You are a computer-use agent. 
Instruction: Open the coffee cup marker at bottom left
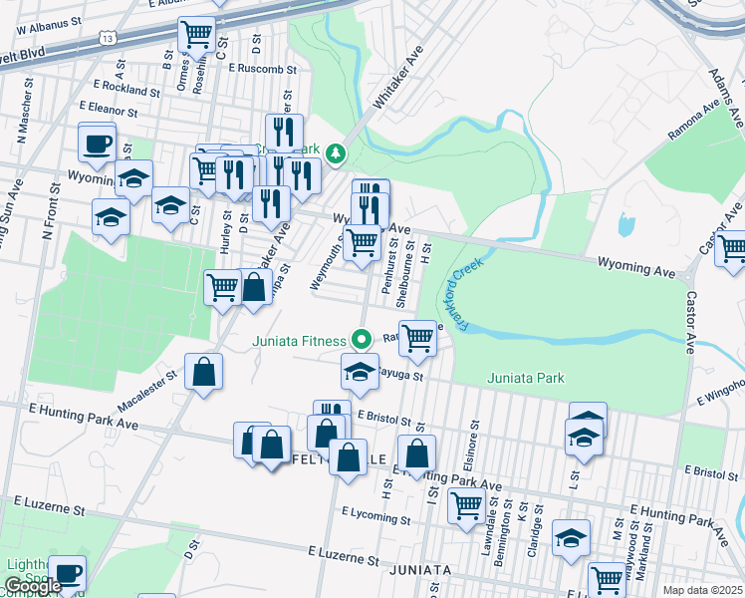click(x=68, y=576)
